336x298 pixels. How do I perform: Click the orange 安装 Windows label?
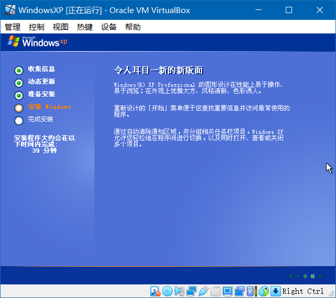[x=50, y=107]
